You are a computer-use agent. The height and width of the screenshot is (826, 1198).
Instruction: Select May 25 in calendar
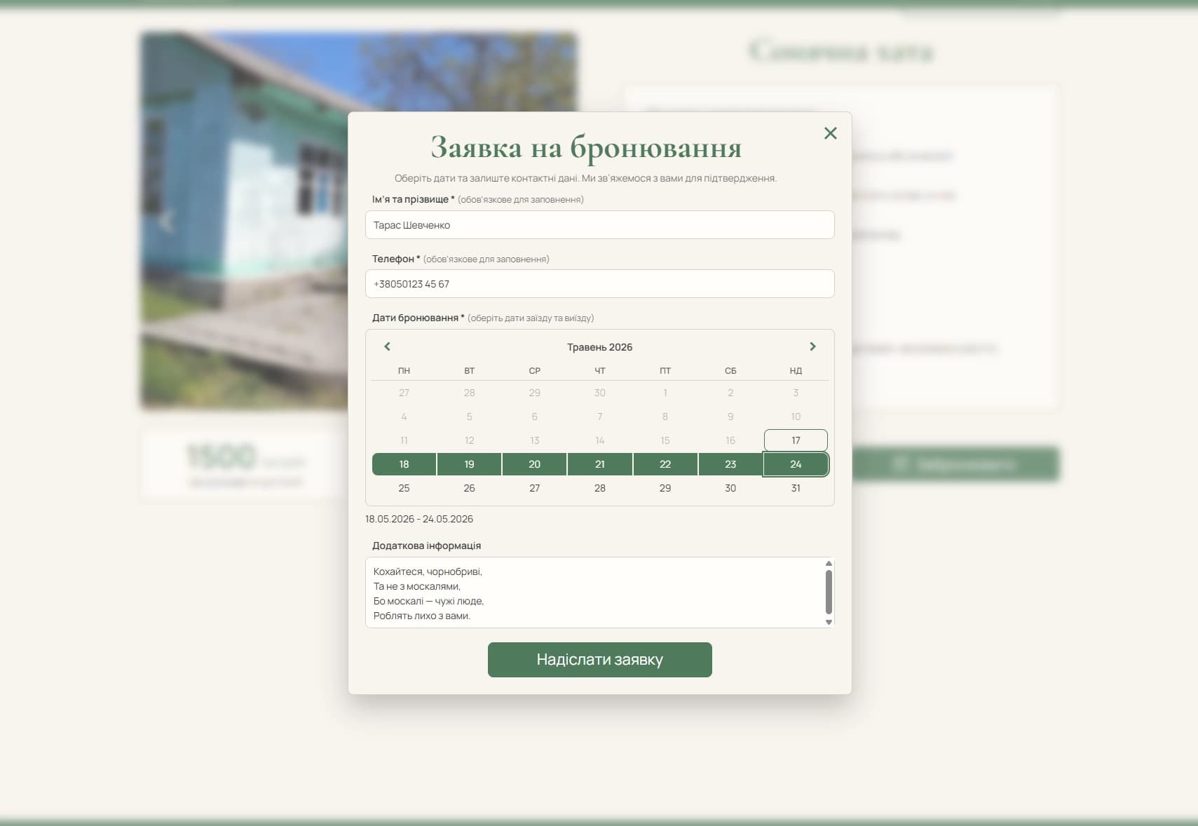pyautogui.click(x=404, y=488)
